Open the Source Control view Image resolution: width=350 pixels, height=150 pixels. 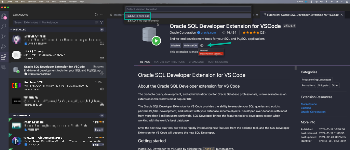click(4, 36)
